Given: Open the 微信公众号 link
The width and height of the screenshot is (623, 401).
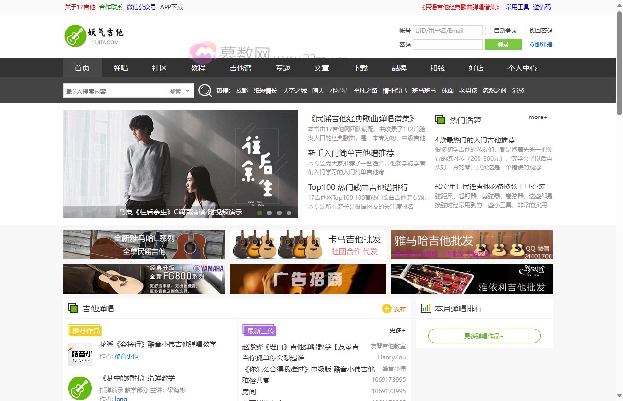Looking at the screenshot, I should (x=141, y=7).
